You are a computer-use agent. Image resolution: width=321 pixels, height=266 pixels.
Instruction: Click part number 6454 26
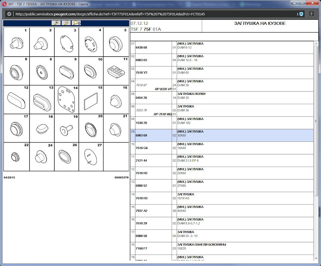click(x=141, y=98)
